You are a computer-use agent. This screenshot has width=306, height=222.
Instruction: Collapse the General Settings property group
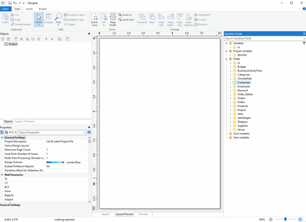tap(2, 137)
